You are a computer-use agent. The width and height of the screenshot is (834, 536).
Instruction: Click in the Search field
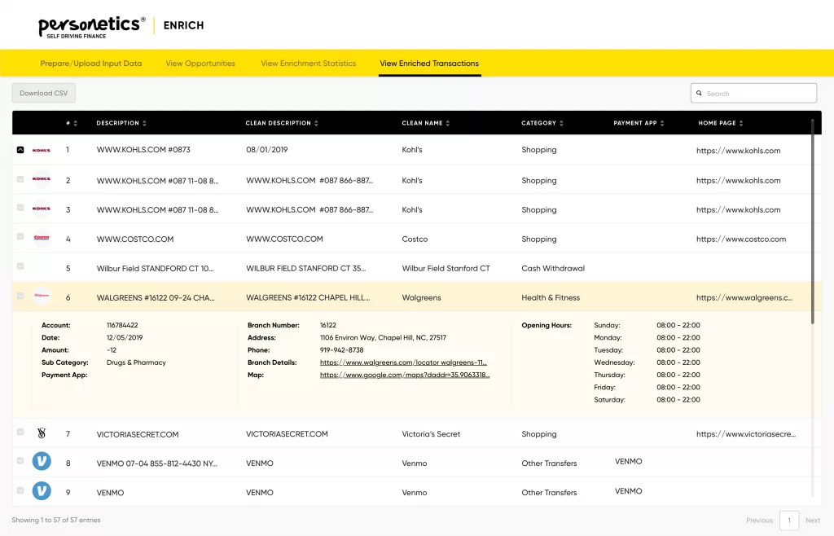point(753,93)
